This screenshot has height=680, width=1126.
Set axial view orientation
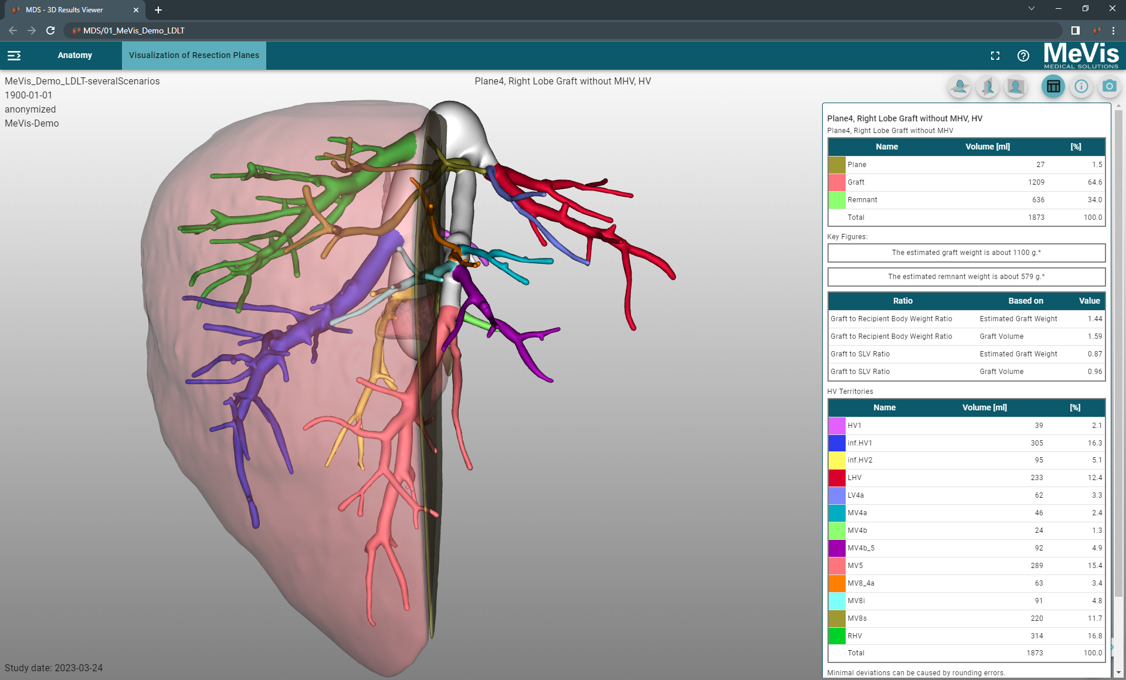pos(960,87)
